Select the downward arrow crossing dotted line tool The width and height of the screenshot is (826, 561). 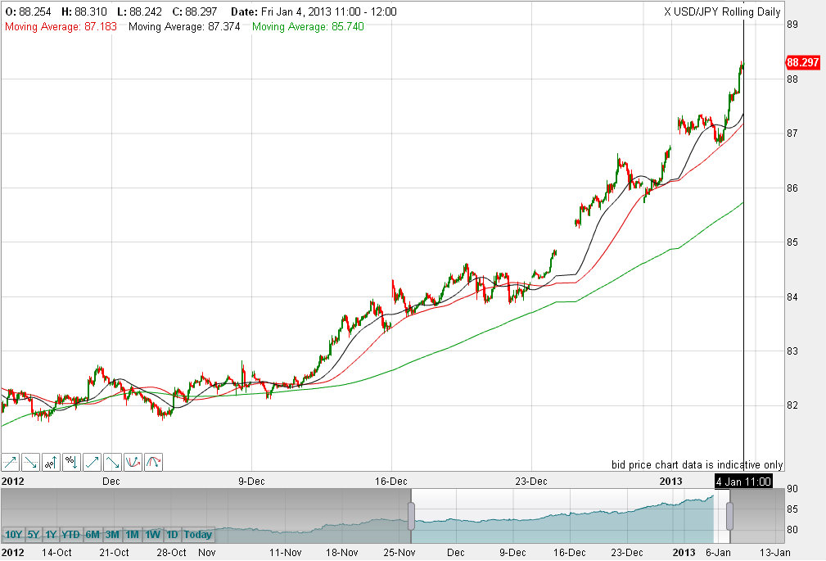30,463
